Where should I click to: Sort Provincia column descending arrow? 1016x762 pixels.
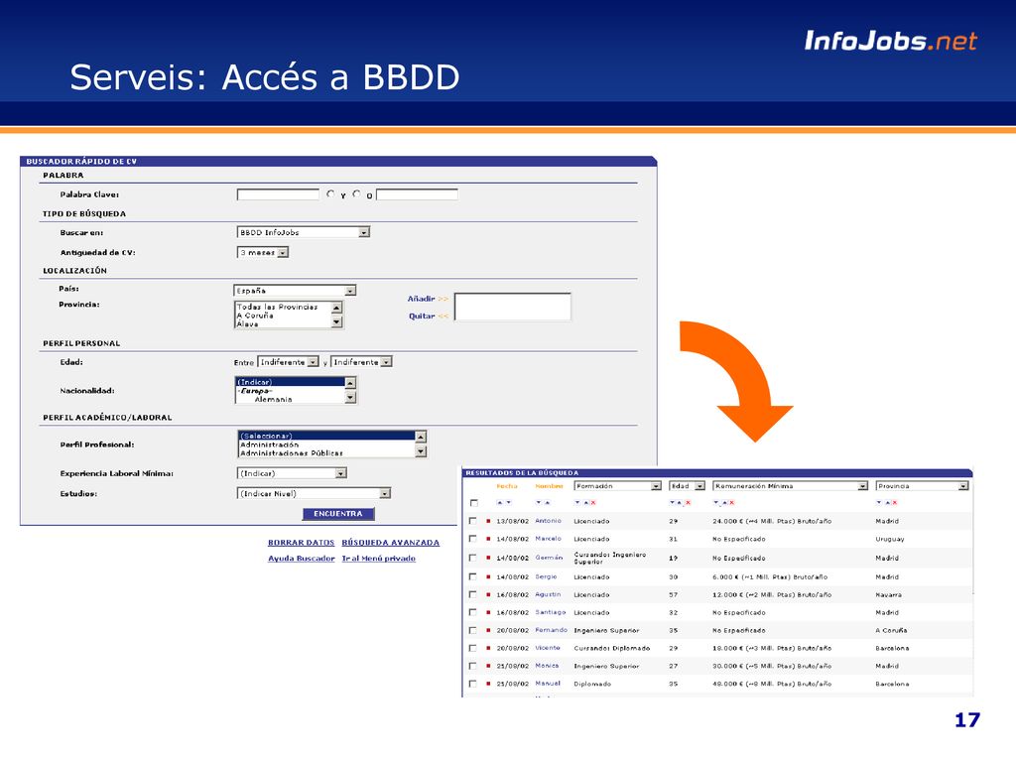(878, 502)
